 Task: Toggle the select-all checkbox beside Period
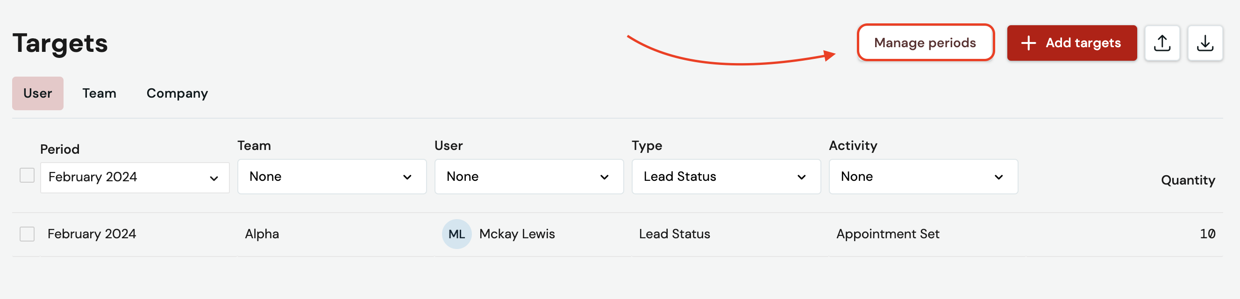click(x=27, y=175)
